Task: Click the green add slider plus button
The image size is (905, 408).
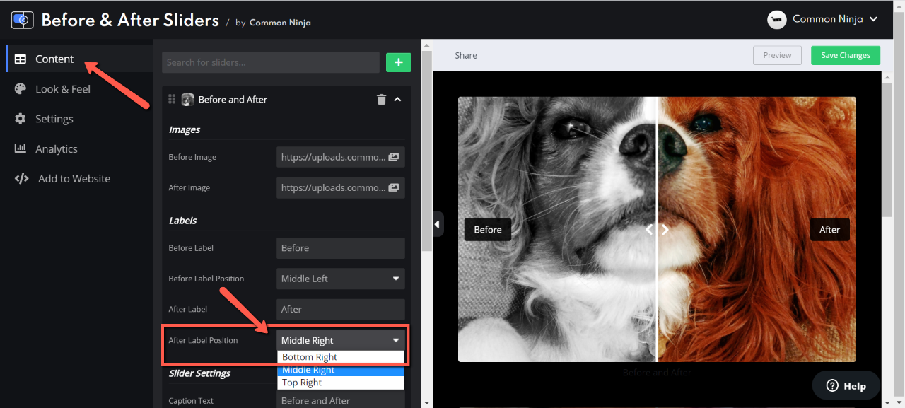Action: click(398, 62)
